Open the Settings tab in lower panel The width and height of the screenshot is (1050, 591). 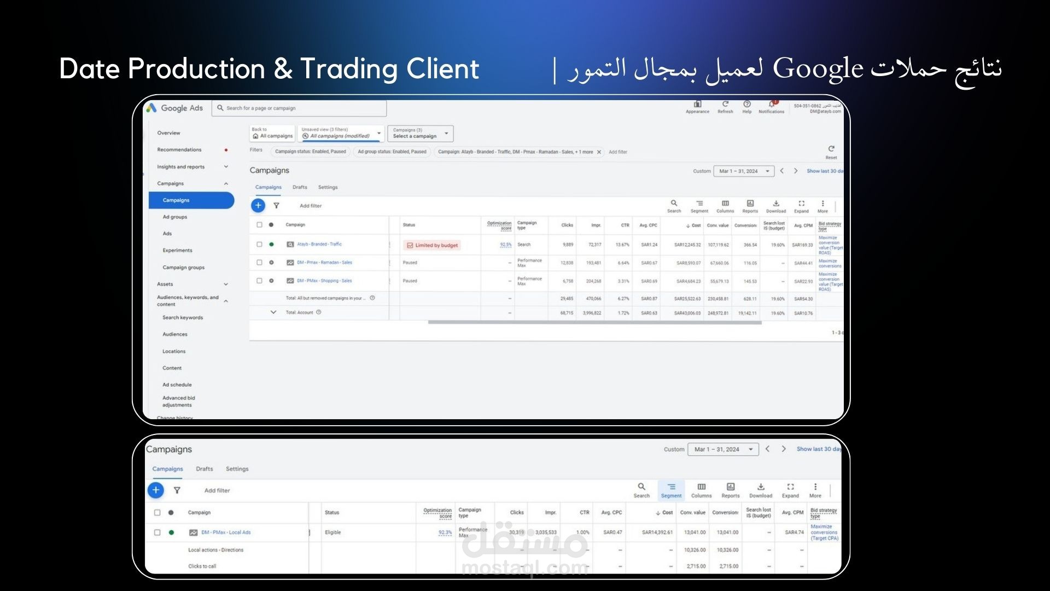point(237,469)
